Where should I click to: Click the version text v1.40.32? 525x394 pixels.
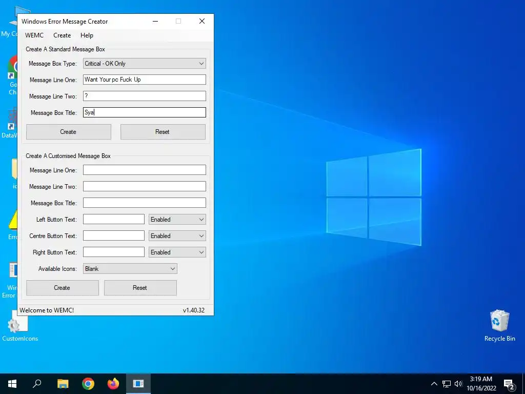[x=193, y=310]
